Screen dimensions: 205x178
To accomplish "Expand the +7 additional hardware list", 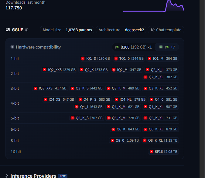I will (x=167, y=47).
